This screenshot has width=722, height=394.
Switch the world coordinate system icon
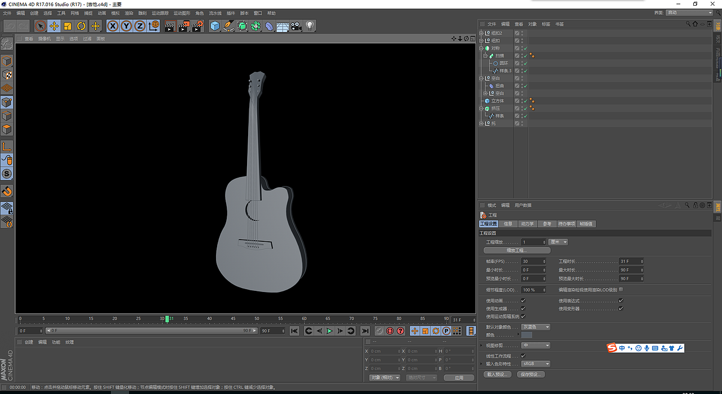tap(153, 26)
